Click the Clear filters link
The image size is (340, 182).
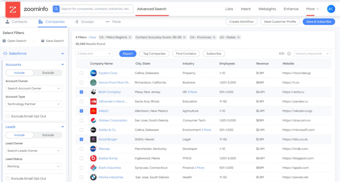click(x=92, y=37)
